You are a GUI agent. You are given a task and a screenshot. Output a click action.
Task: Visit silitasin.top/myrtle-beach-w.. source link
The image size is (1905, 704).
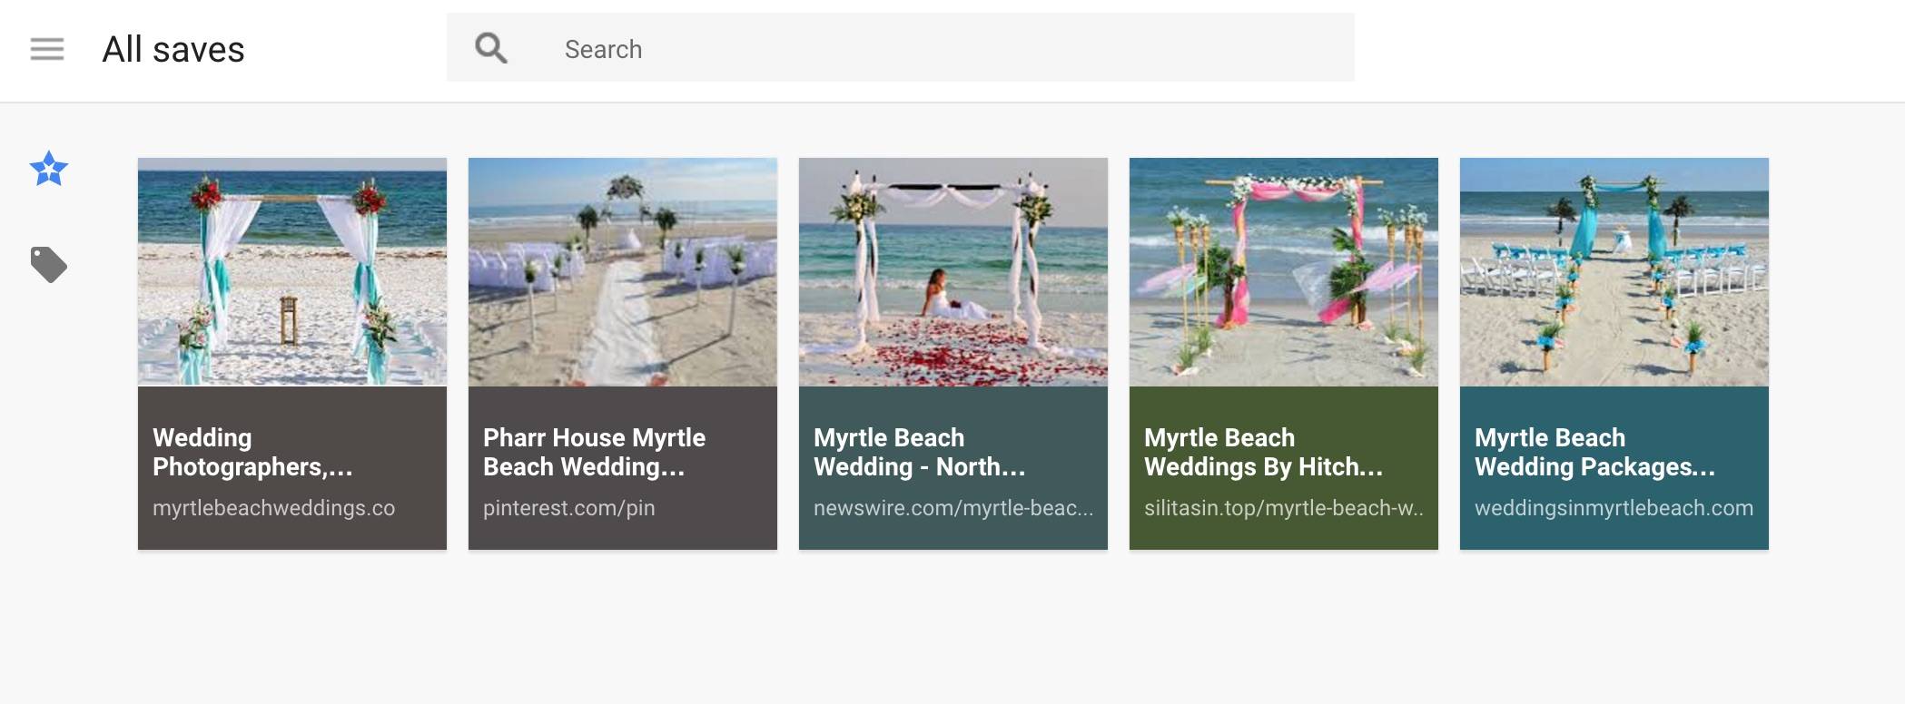click(x=1284, y=508)
